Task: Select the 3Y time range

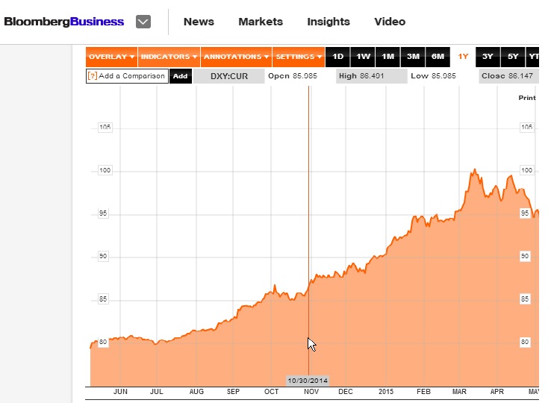Action: tap(488, 57)
